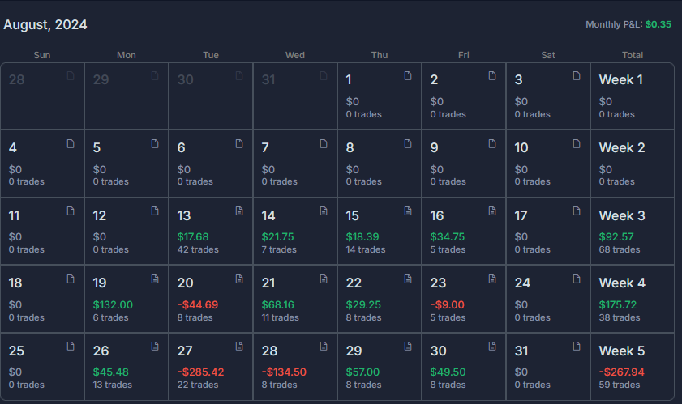Open the journal note for August 15
This screenshot has height=404, width=682.
408,211
